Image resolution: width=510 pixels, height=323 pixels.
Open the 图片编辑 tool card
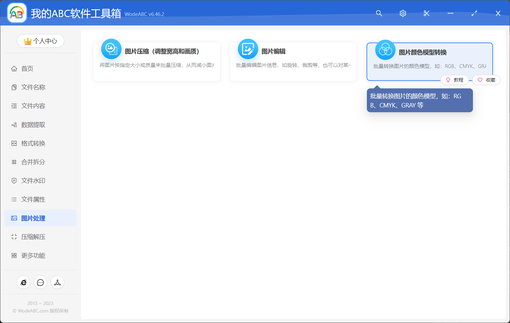click(x=293, y=61)
